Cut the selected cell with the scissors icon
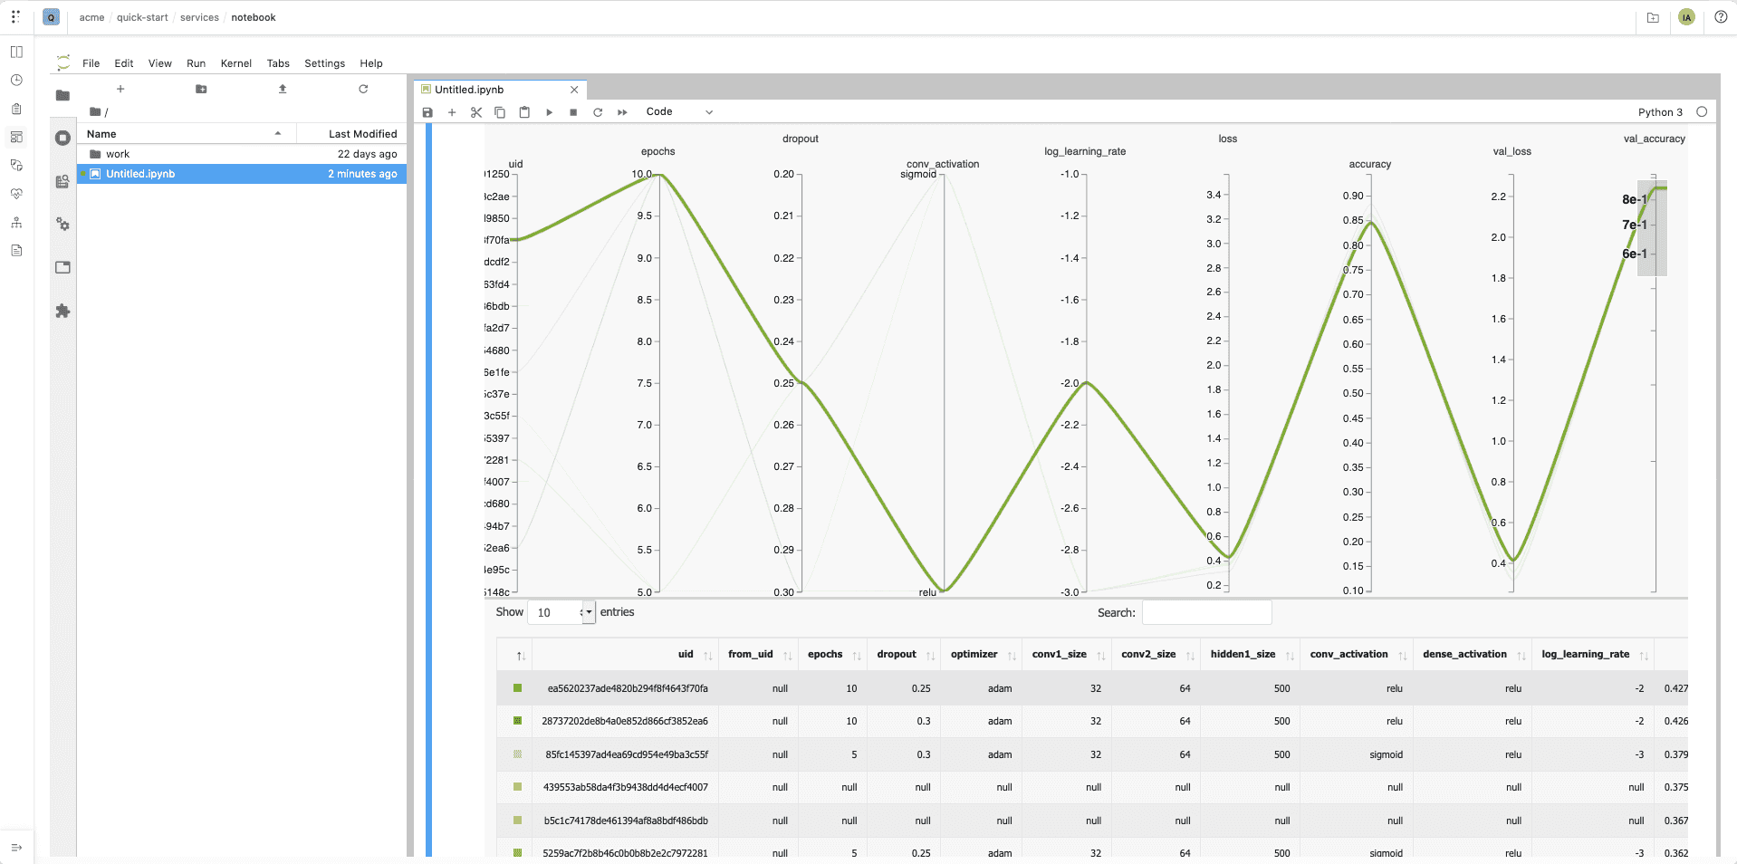The height and width of the screenshot is (864, 1737). (x=476, y=112)
